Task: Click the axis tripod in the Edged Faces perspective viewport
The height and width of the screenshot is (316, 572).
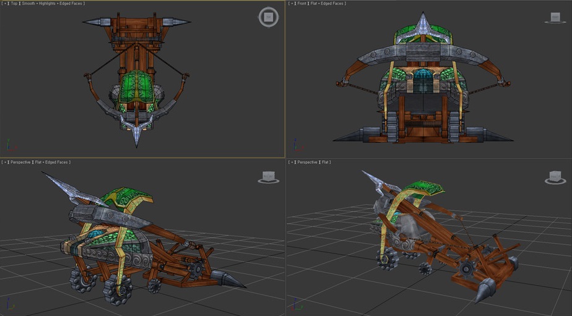Action: 11,304
